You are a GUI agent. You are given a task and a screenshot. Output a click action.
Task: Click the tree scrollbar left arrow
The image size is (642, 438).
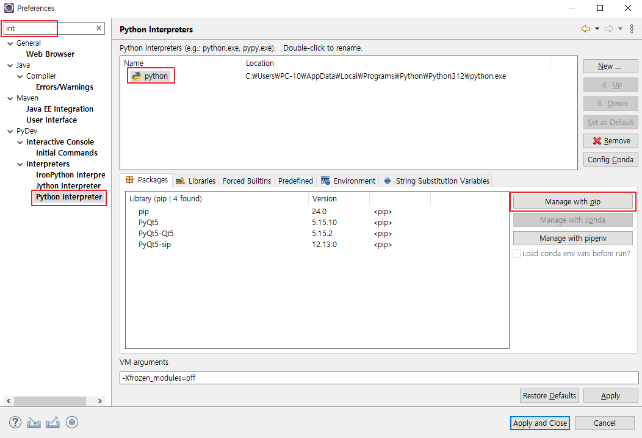click(9, 401)
